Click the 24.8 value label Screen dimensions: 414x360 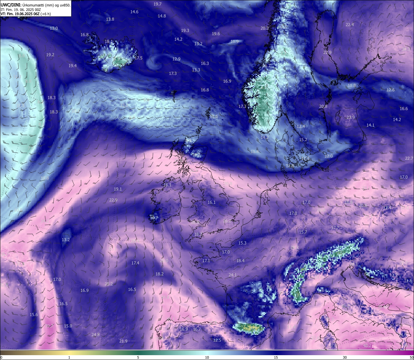(95, 334)
